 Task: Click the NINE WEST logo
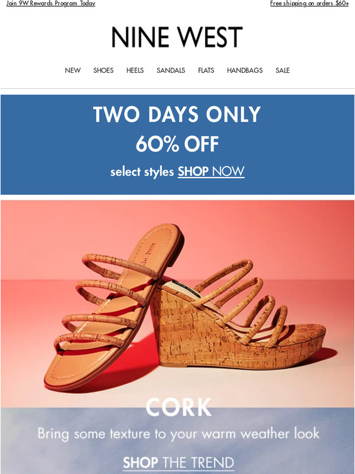(x=177, y=37)
